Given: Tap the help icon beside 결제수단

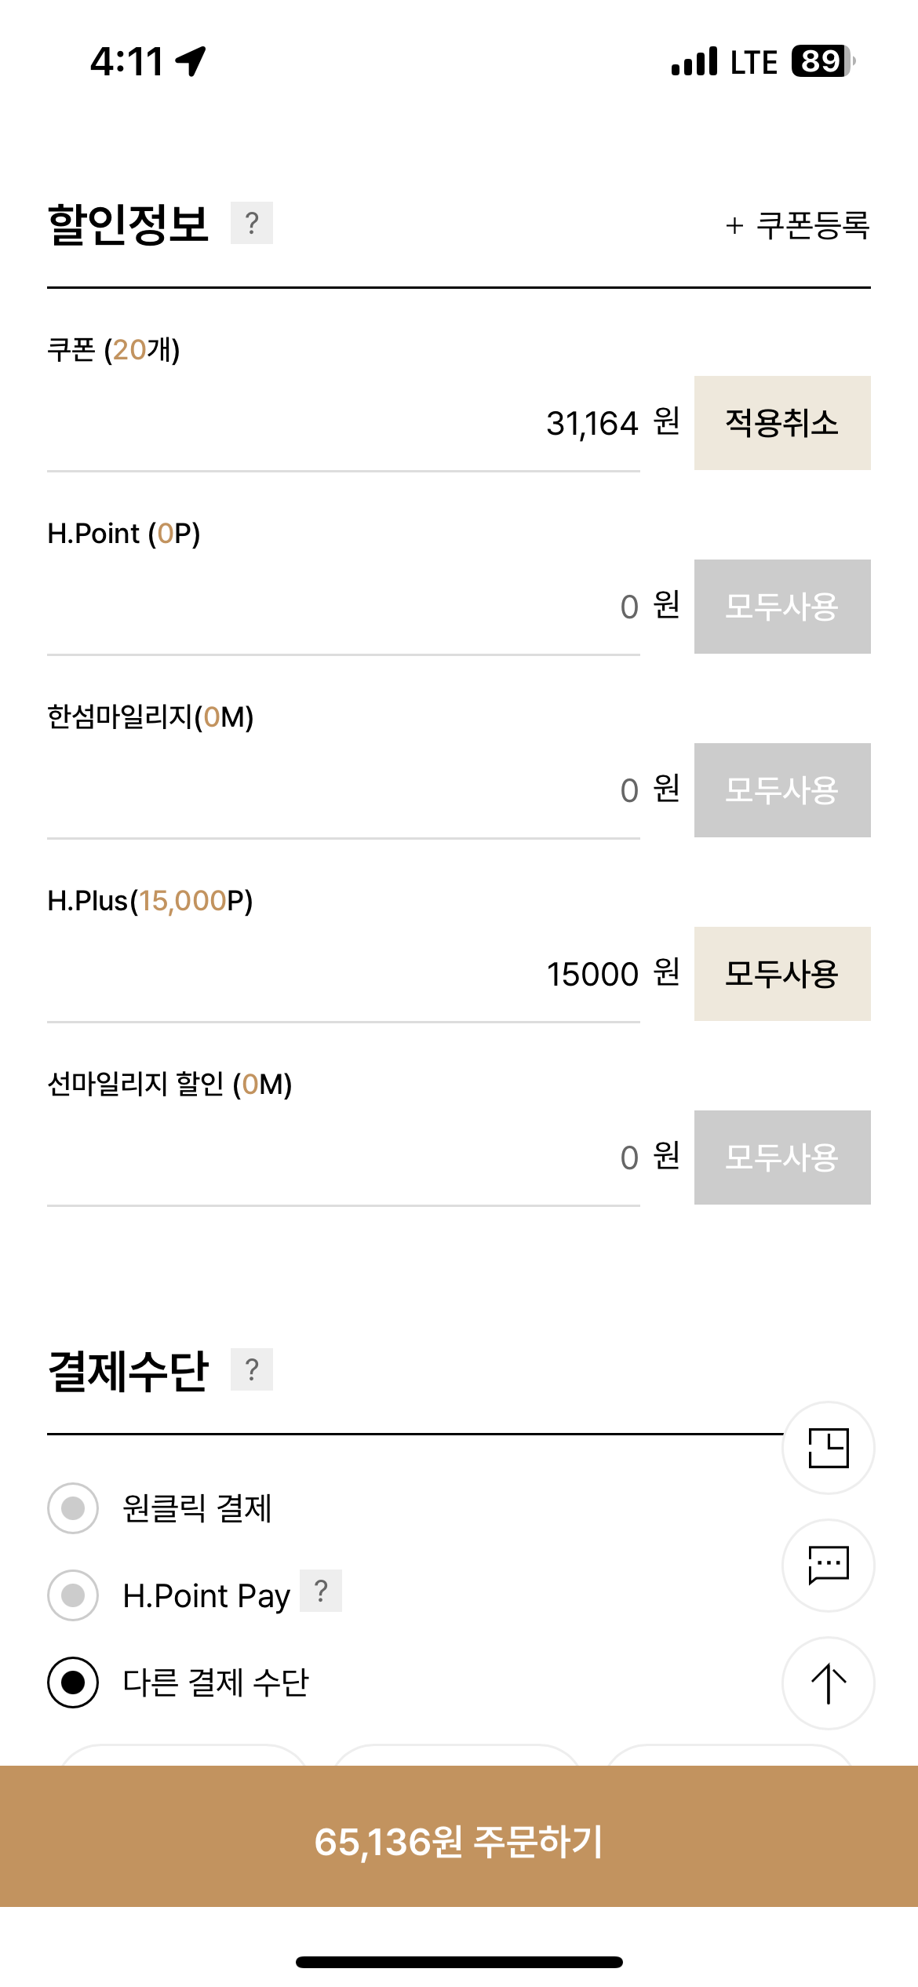Looking at the screenshot, I should pyautogui.click(x=251, y=1369).
